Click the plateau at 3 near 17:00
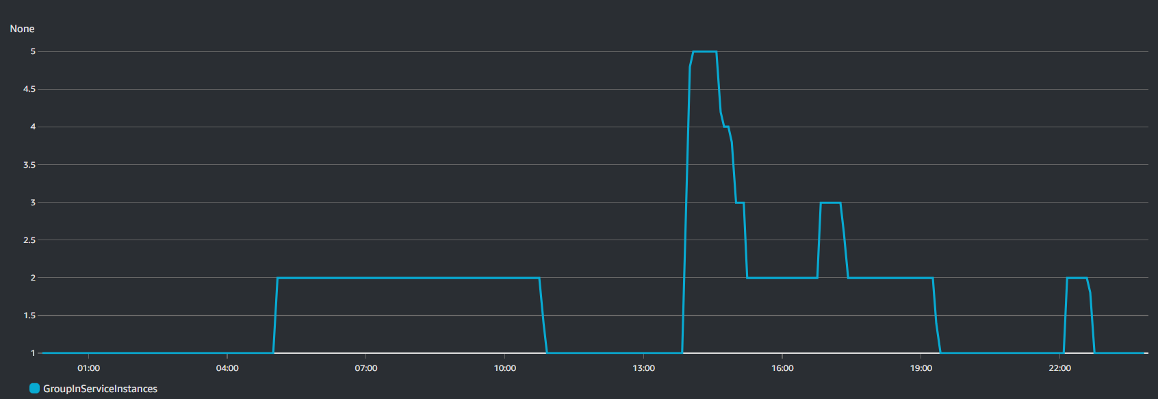 click(830, 203)
